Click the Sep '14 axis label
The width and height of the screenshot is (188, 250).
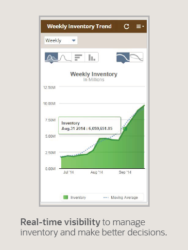pyautogui.click(x=125, y=172)
